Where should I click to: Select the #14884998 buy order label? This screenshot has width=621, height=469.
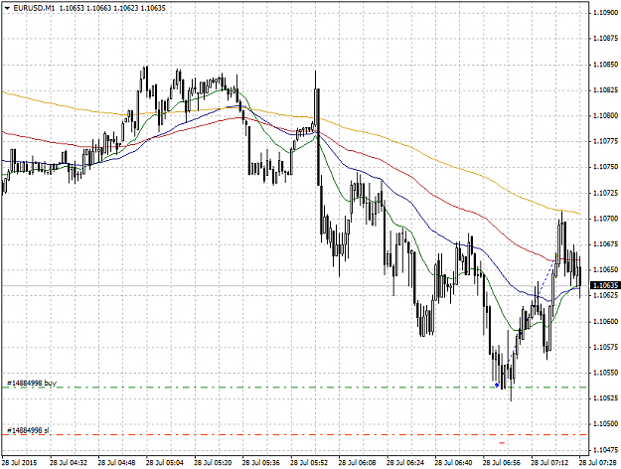(32, 383)
